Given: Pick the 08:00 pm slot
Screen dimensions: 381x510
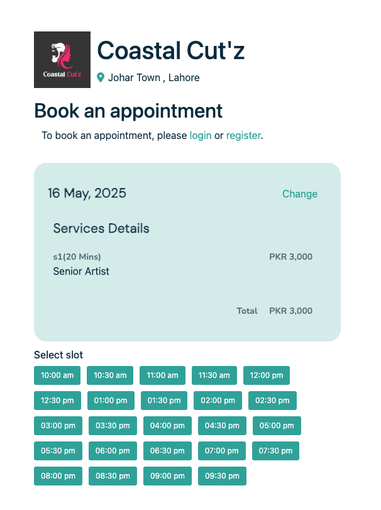Looking at the screenshot, I should pos(58,476).
